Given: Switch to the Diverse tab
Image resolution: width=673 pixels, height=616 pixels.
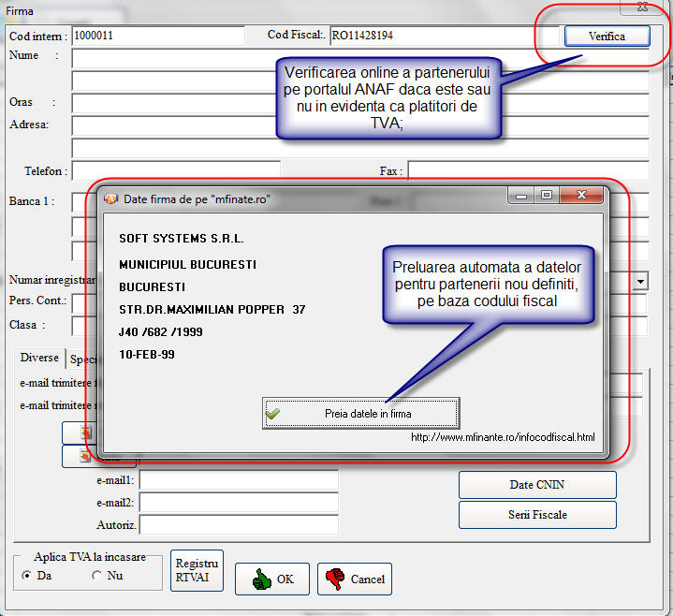Looking at the screenshot, I should (x=39, y=358).
